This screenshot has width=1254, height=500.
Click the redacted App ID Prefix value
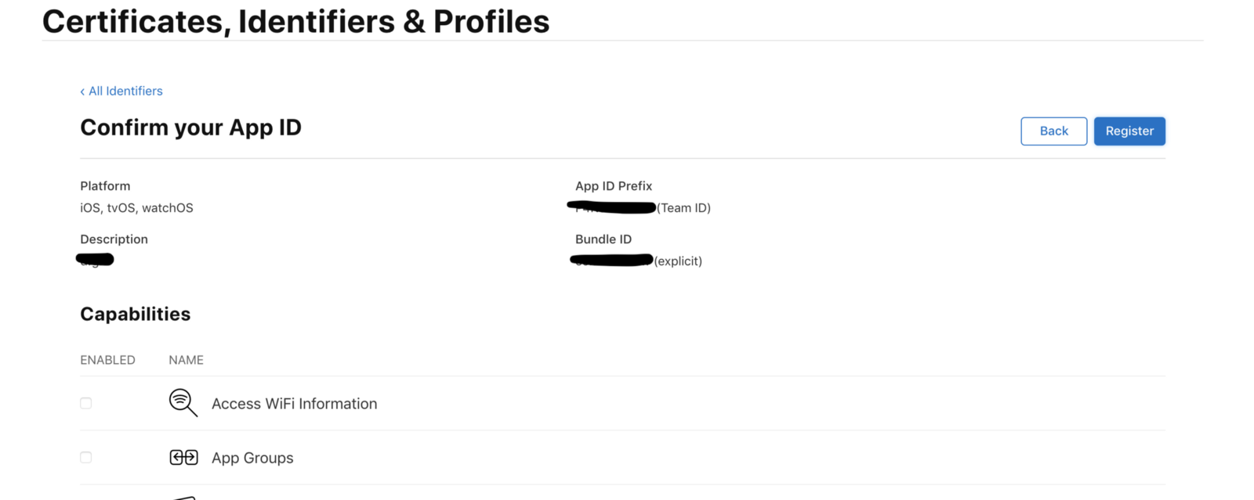pos(611,207)
